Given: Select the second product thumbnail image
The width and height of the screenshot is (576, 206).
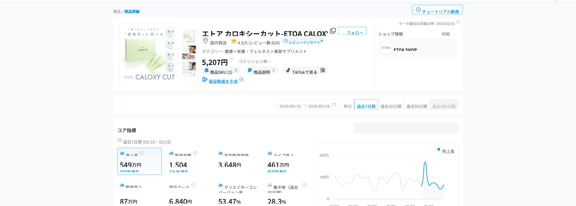Looking at the screenshot, I should pyautogui.click(x=189, y=52).
